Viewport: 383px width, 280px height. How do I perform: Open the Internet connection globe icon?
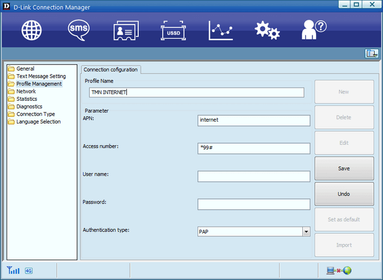tap(32, 30)
